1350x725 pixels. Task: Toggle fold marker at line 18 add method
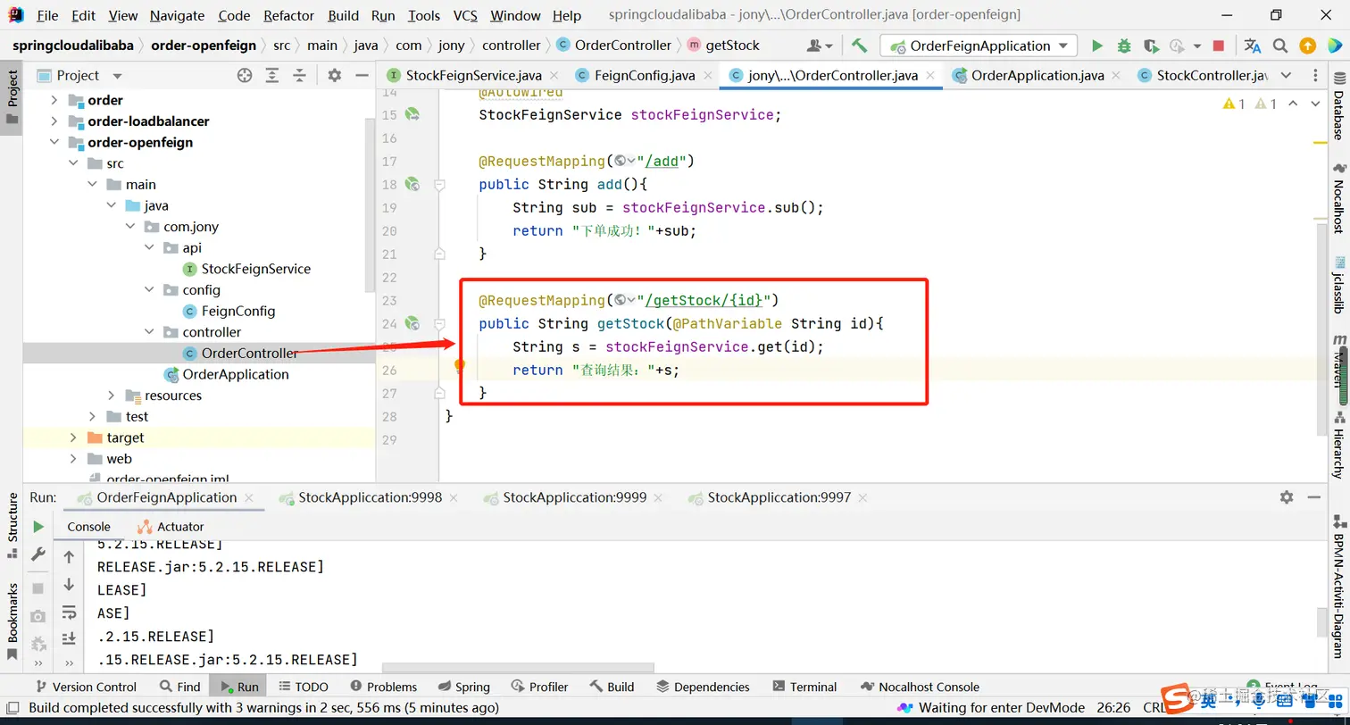pos(439,185)
